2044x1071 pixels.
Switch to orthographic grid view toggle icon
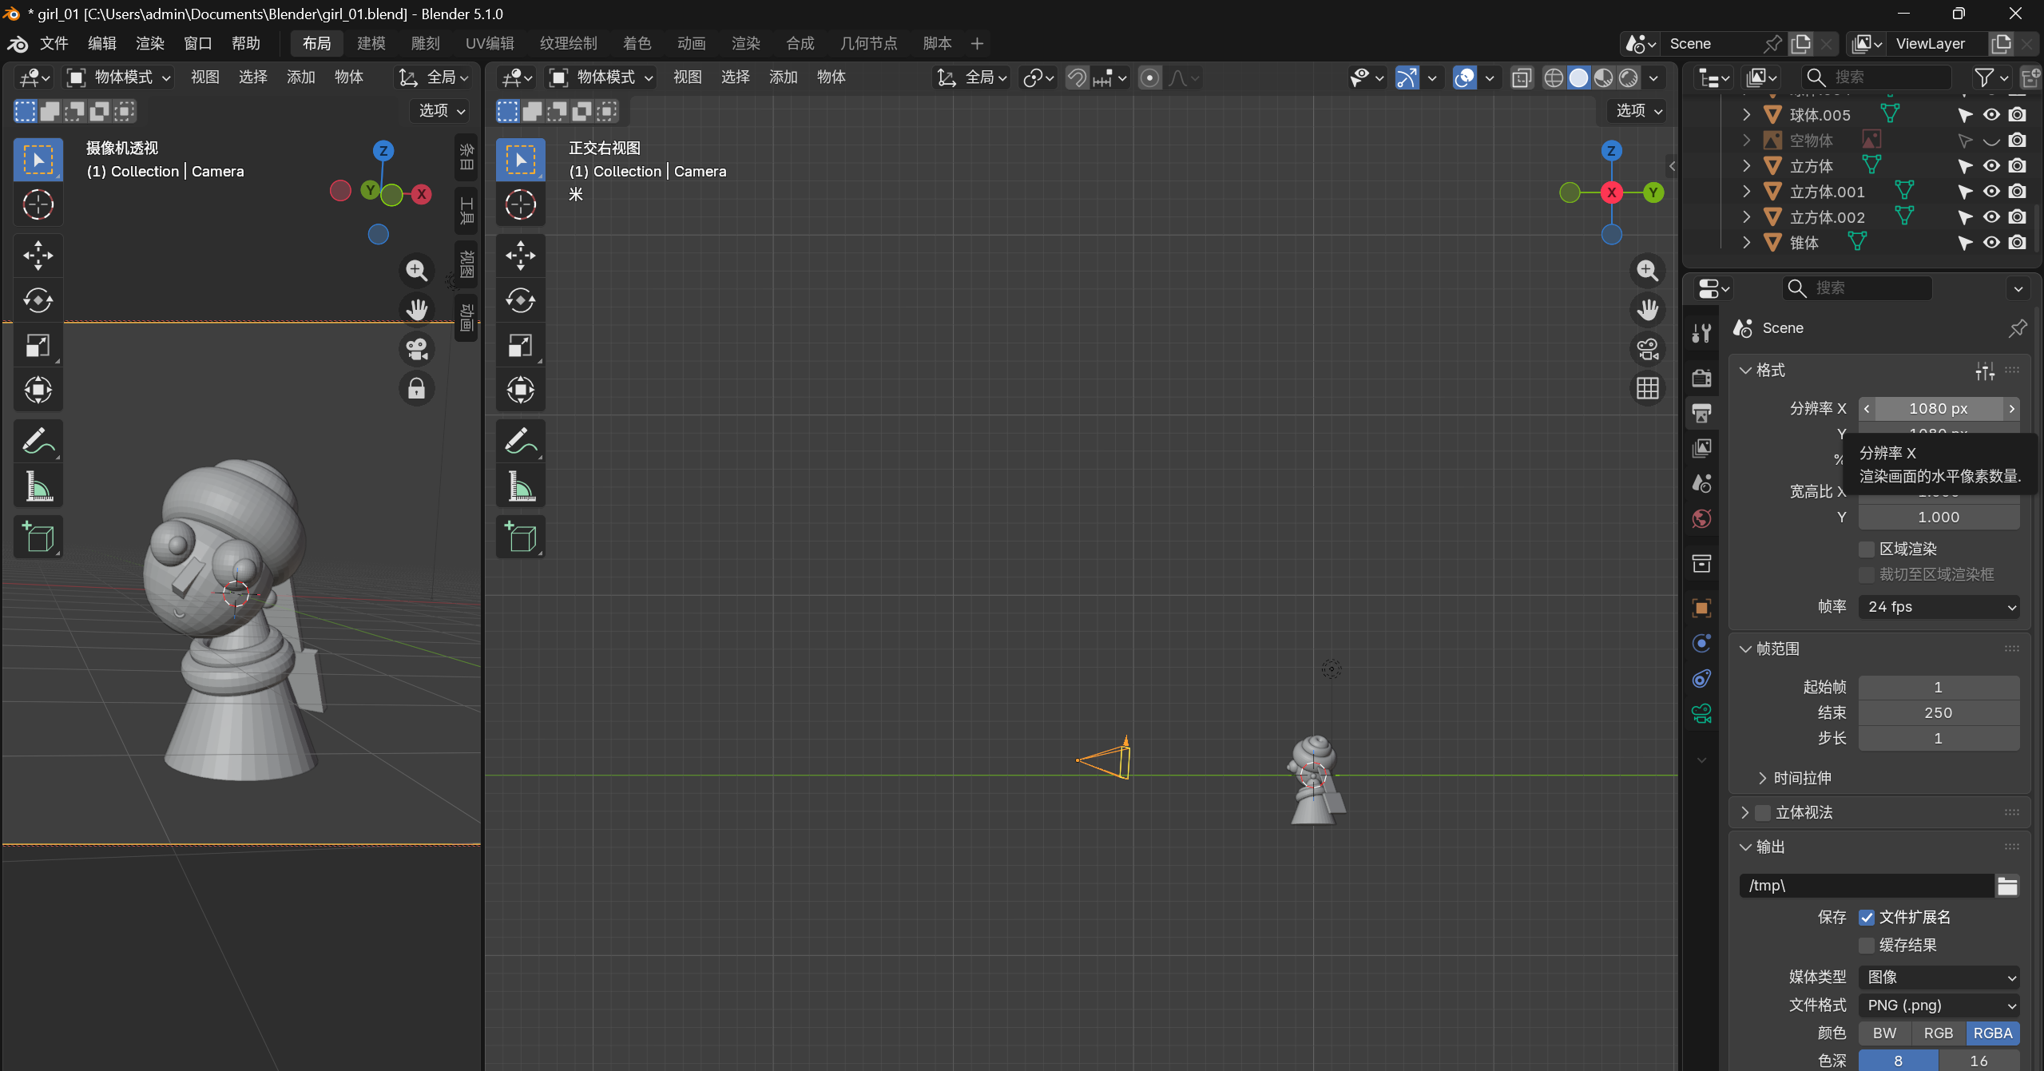[x=1647, y=389]
